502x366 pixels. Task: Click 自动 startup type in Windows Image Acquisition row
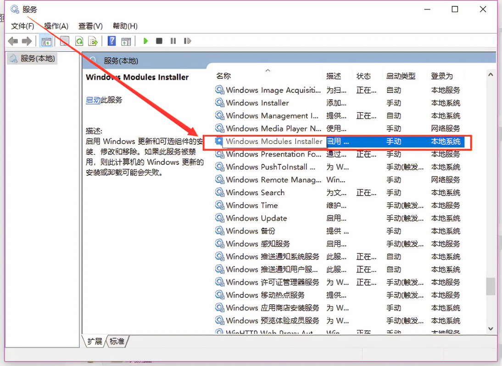coord(393,90)
